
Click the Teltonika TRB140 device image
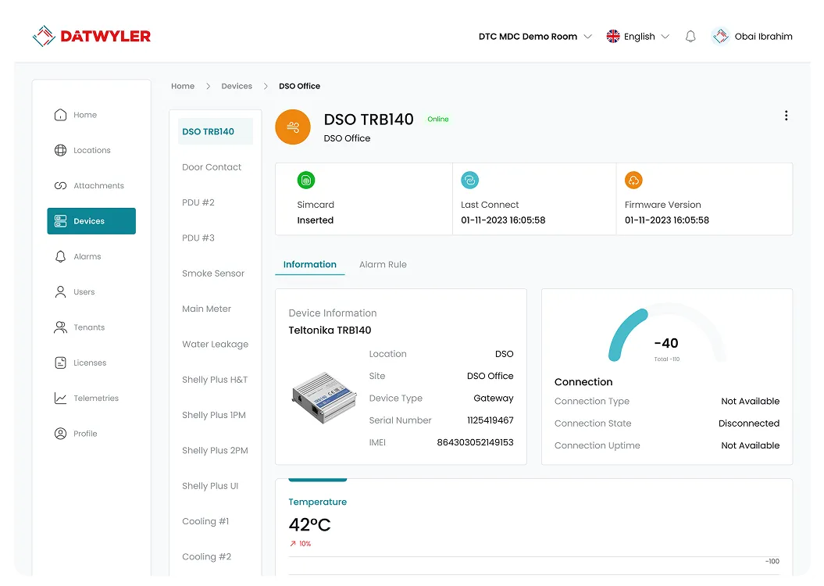tap(323, 398)
